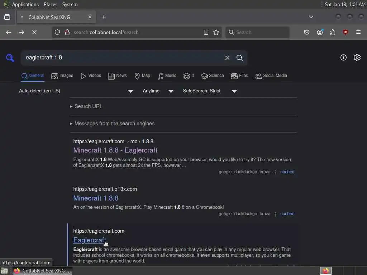The height and width of the screenshot is (275, 367).
Task: Click the Firefox Search box
Action: click(257, 32)
